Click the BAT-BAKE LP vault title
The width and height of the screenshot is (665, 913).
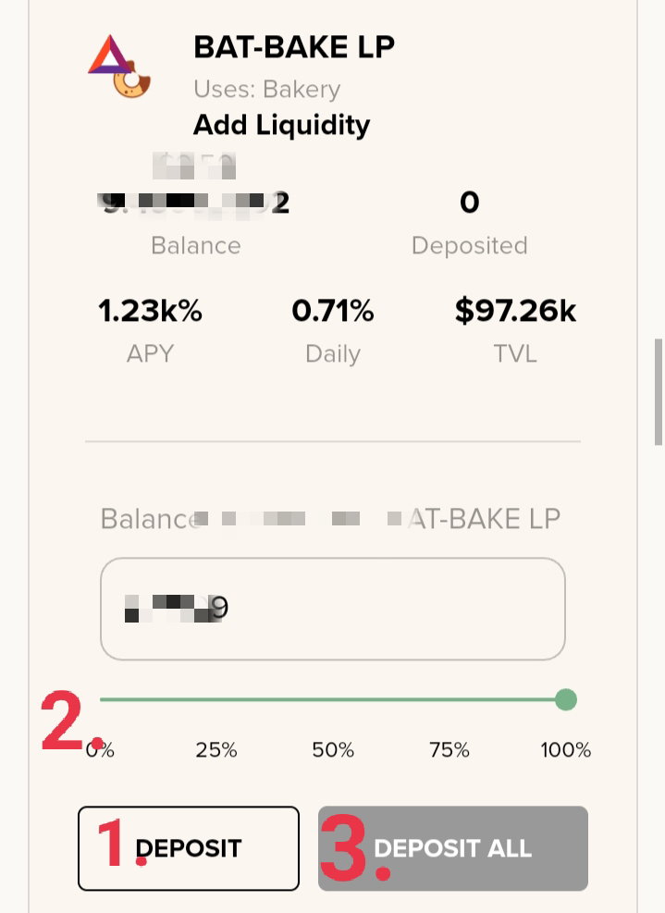point(294,47)
